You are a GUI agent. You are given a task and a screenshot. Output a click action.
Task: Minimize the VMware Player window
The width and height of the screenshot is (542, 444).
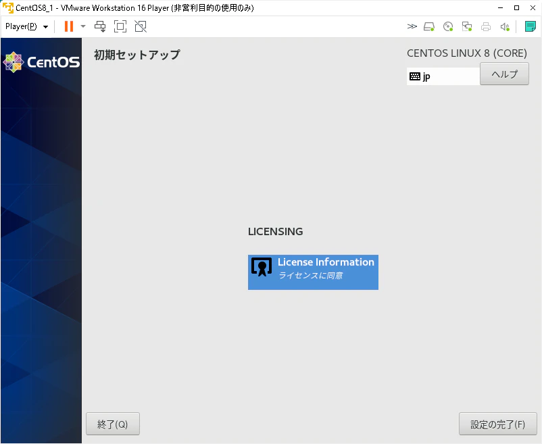coord(500,7)
